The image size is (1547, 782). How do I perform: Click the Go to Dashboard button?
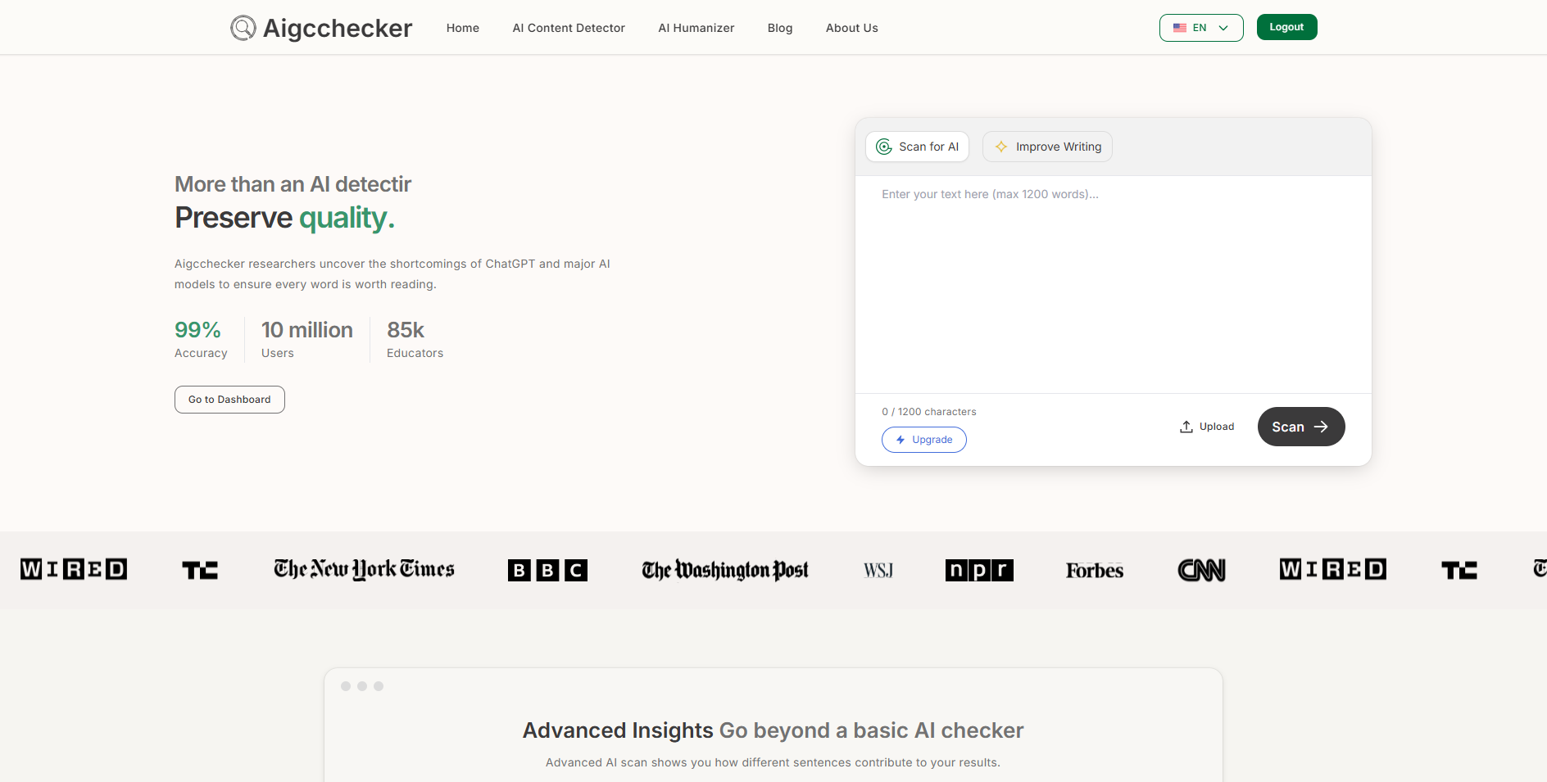pyautogui.click(x=229, y=400)
